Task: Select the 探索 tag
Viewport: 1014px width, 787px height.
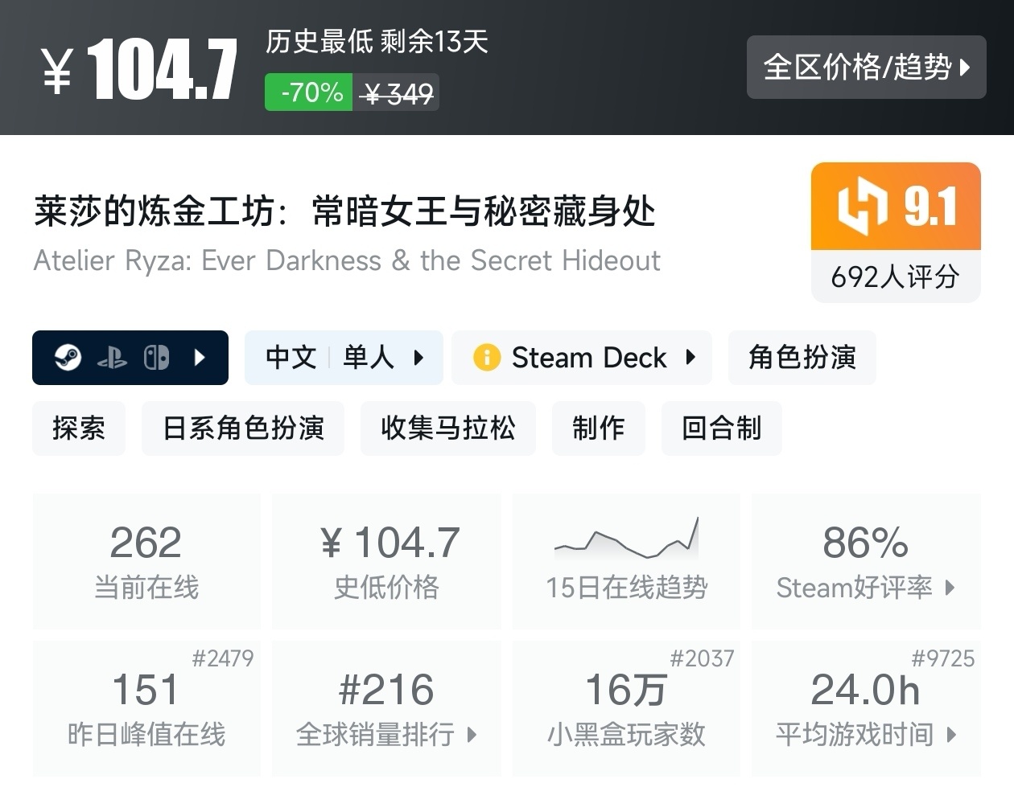Action: pos(79,428)
